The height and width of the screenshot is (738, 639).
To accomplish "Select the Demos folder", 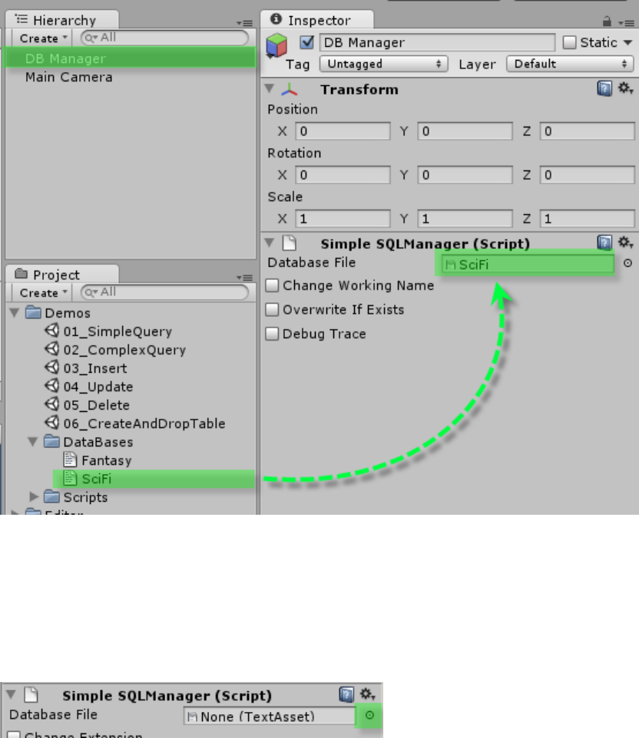I will pyautogui.click(x=58, y=312).
